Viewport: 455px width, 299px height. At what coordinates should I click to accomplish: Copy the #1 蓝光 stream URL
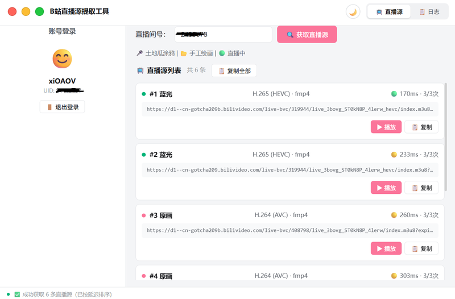pyautogui.click(x=421, y=127)
